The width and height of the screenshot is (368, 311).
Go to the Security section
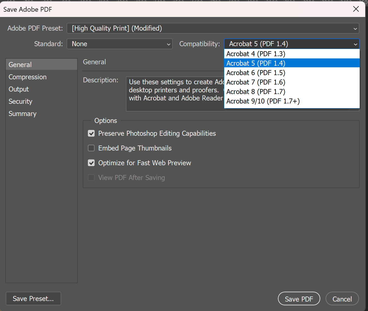(20, 102)
